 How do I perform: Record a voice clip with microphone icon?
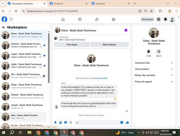pyautogui.click(x=55, y=123)
